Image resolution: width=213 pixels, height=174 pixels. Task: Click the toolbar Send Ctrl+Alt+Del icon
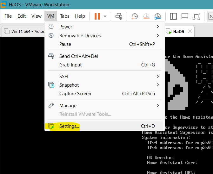point(119,16)
